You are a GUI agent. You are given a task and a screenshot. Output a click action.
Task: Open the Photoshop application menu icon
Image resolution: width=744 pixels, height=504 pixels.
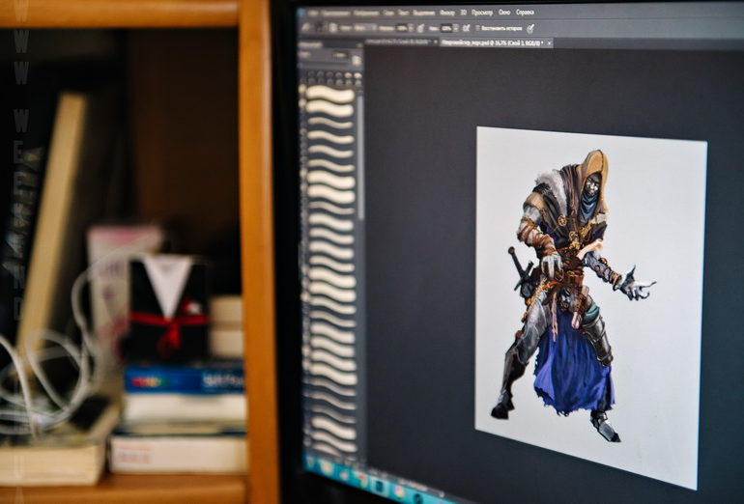click(300, 13)
